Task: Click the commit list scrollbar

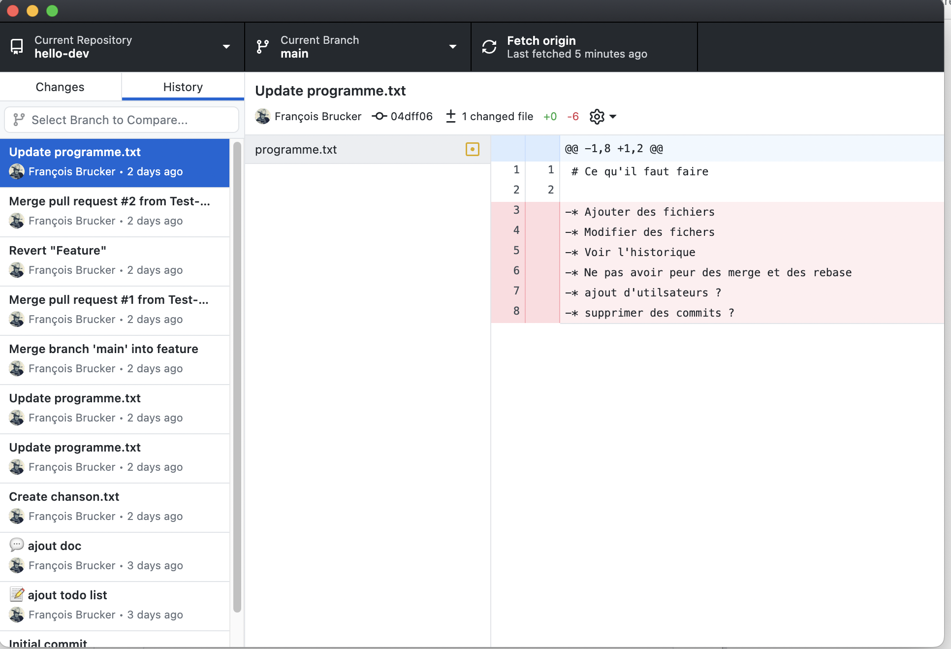Action: (x=237, y=377)
